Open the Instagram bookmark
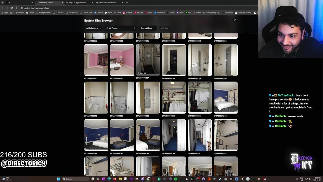 [x=127, y=13]
